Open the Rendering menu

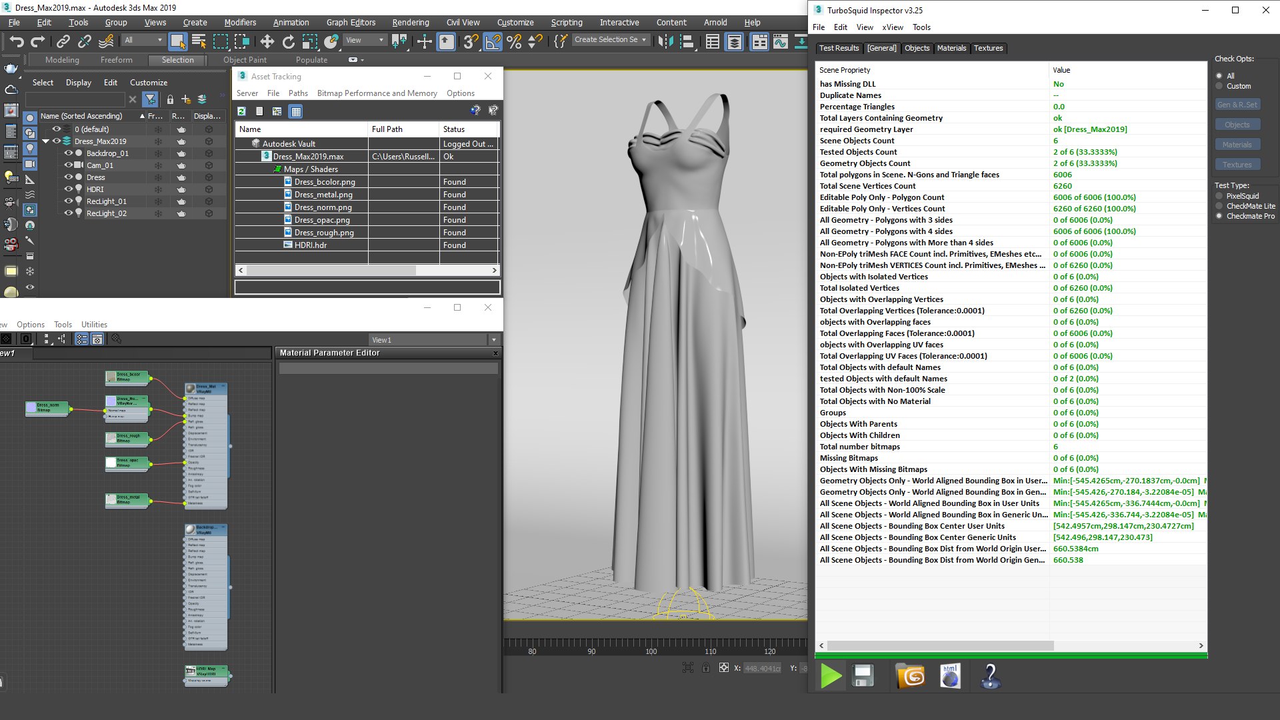(411, 22)
